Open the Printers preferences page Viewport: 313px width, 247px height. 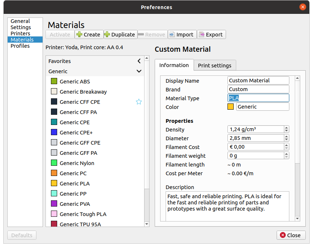pos(20,34)
